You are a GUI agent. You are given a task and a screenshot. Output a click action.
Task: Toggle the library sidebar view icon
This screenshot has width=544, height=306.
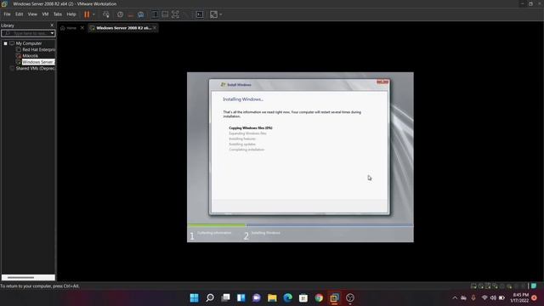[155, 14]
